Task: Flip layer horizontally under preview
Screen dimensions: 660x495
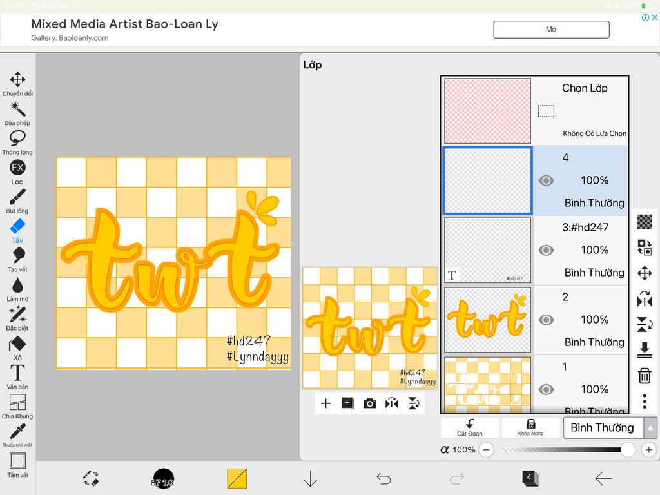Action: click(391, 403)
